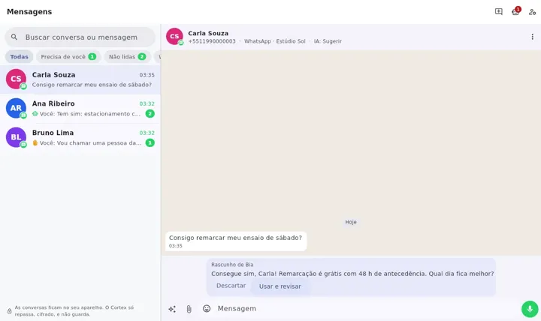
Task: Open the user settings icon in top bar
Action: click(532, 12)
